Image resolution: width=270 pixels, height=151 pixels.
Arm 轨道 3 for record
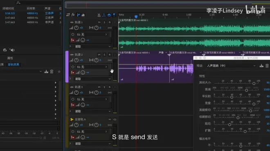pos(110,87)
